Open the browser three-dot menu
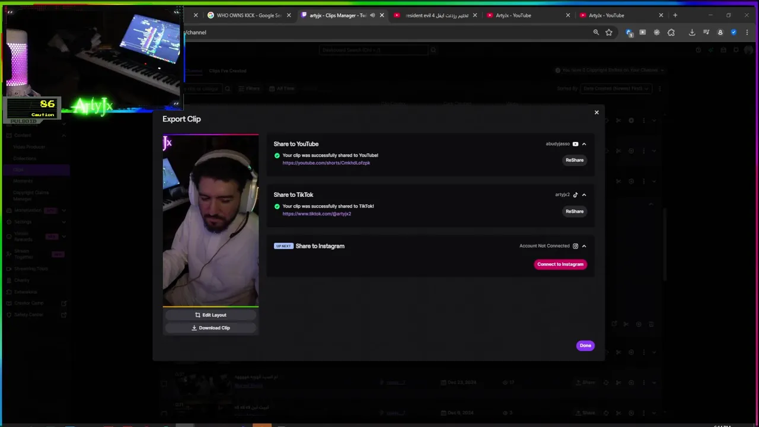Viewport: 759px width, 427px height. click(747, 33)
